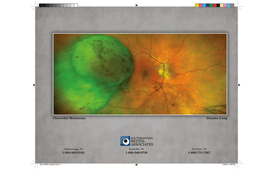Select the white swatch ending the grayscale bar
Screen dimensions: 273x170
tap(76, 5)
